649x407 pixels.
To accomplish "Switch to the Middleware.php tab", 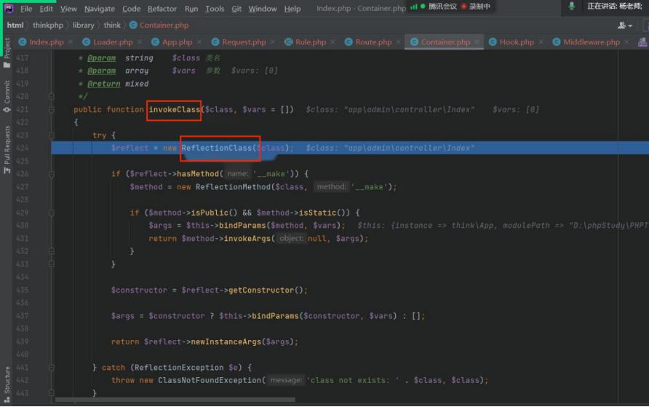I will [592, 42].
